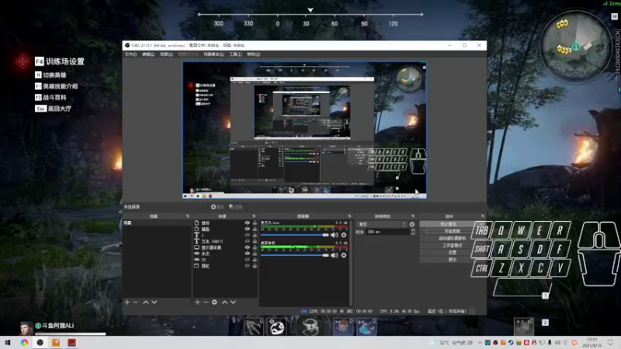This screenshot has height=349, width=621.
Task: Click the Filters button above the docks
Action: click(236, 206)
